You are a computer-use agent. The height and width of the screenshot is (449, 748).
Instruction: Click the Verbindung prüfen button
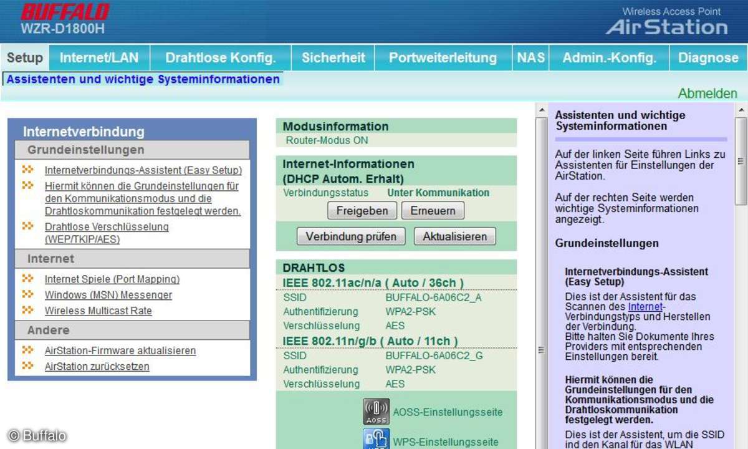(350, 237)
